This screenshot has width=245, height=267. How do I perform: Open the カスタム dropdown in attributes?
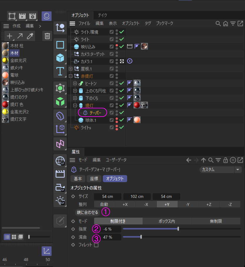click(220, 169)
